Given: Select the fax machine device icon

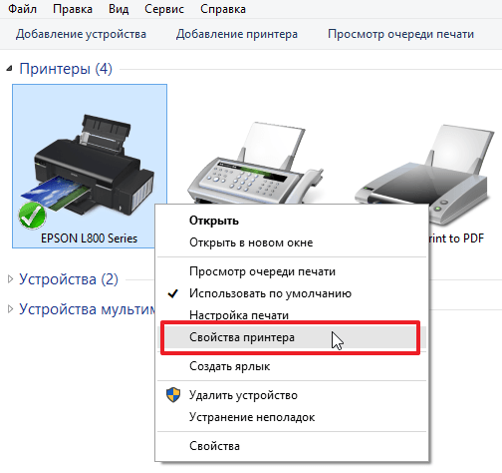Looking at the screenshot, I should [x=255, y=163].
